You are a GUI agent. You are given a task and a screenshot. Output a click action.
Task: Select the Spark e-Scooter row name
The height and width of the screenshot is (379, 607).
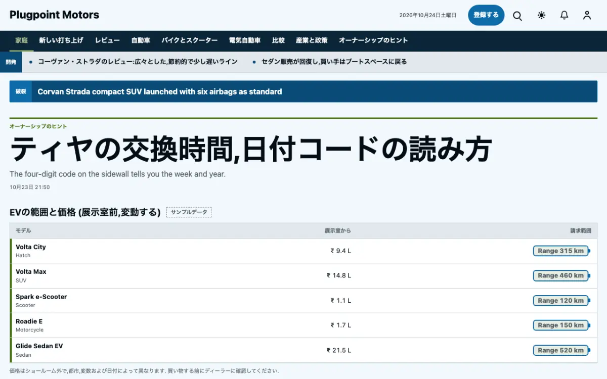click(41, 297)
